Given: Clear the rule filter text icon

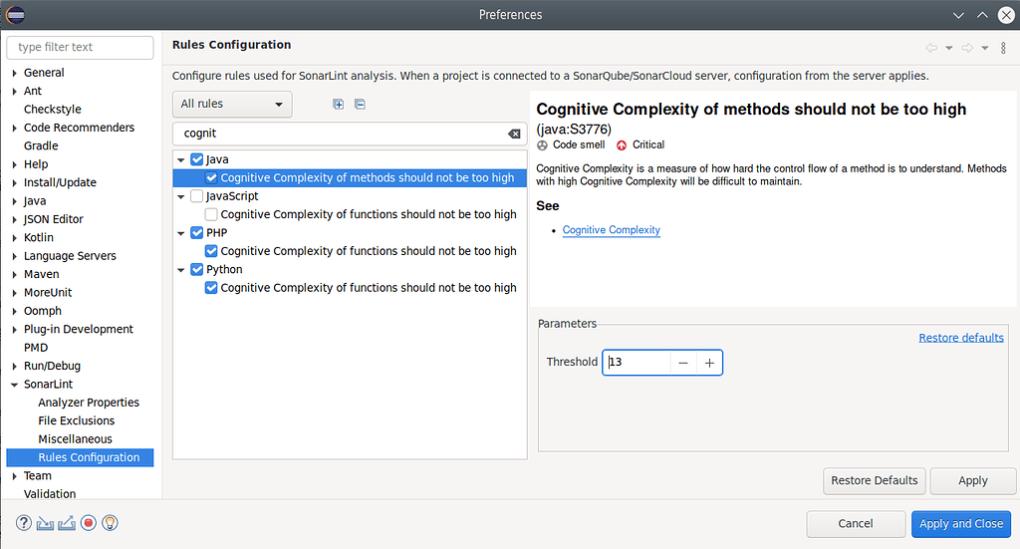Looking at the screenshot, I should tap(514, 134).
